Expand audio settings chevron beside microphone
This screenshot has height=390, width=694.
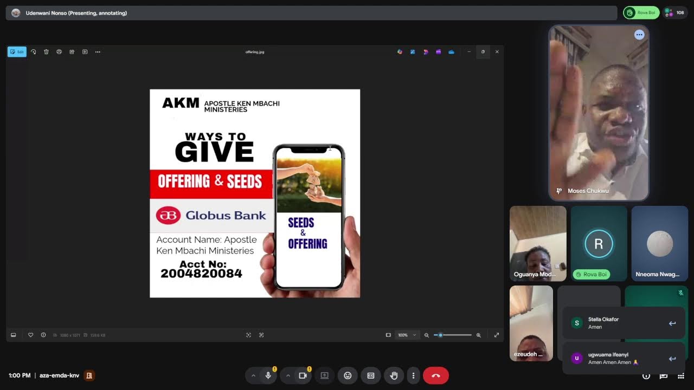253,375
